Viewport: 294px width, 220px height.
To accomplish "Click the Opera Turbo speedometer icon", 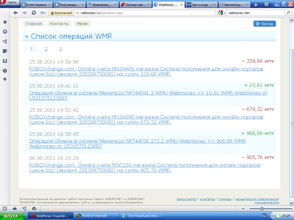I will click(34, 209).
